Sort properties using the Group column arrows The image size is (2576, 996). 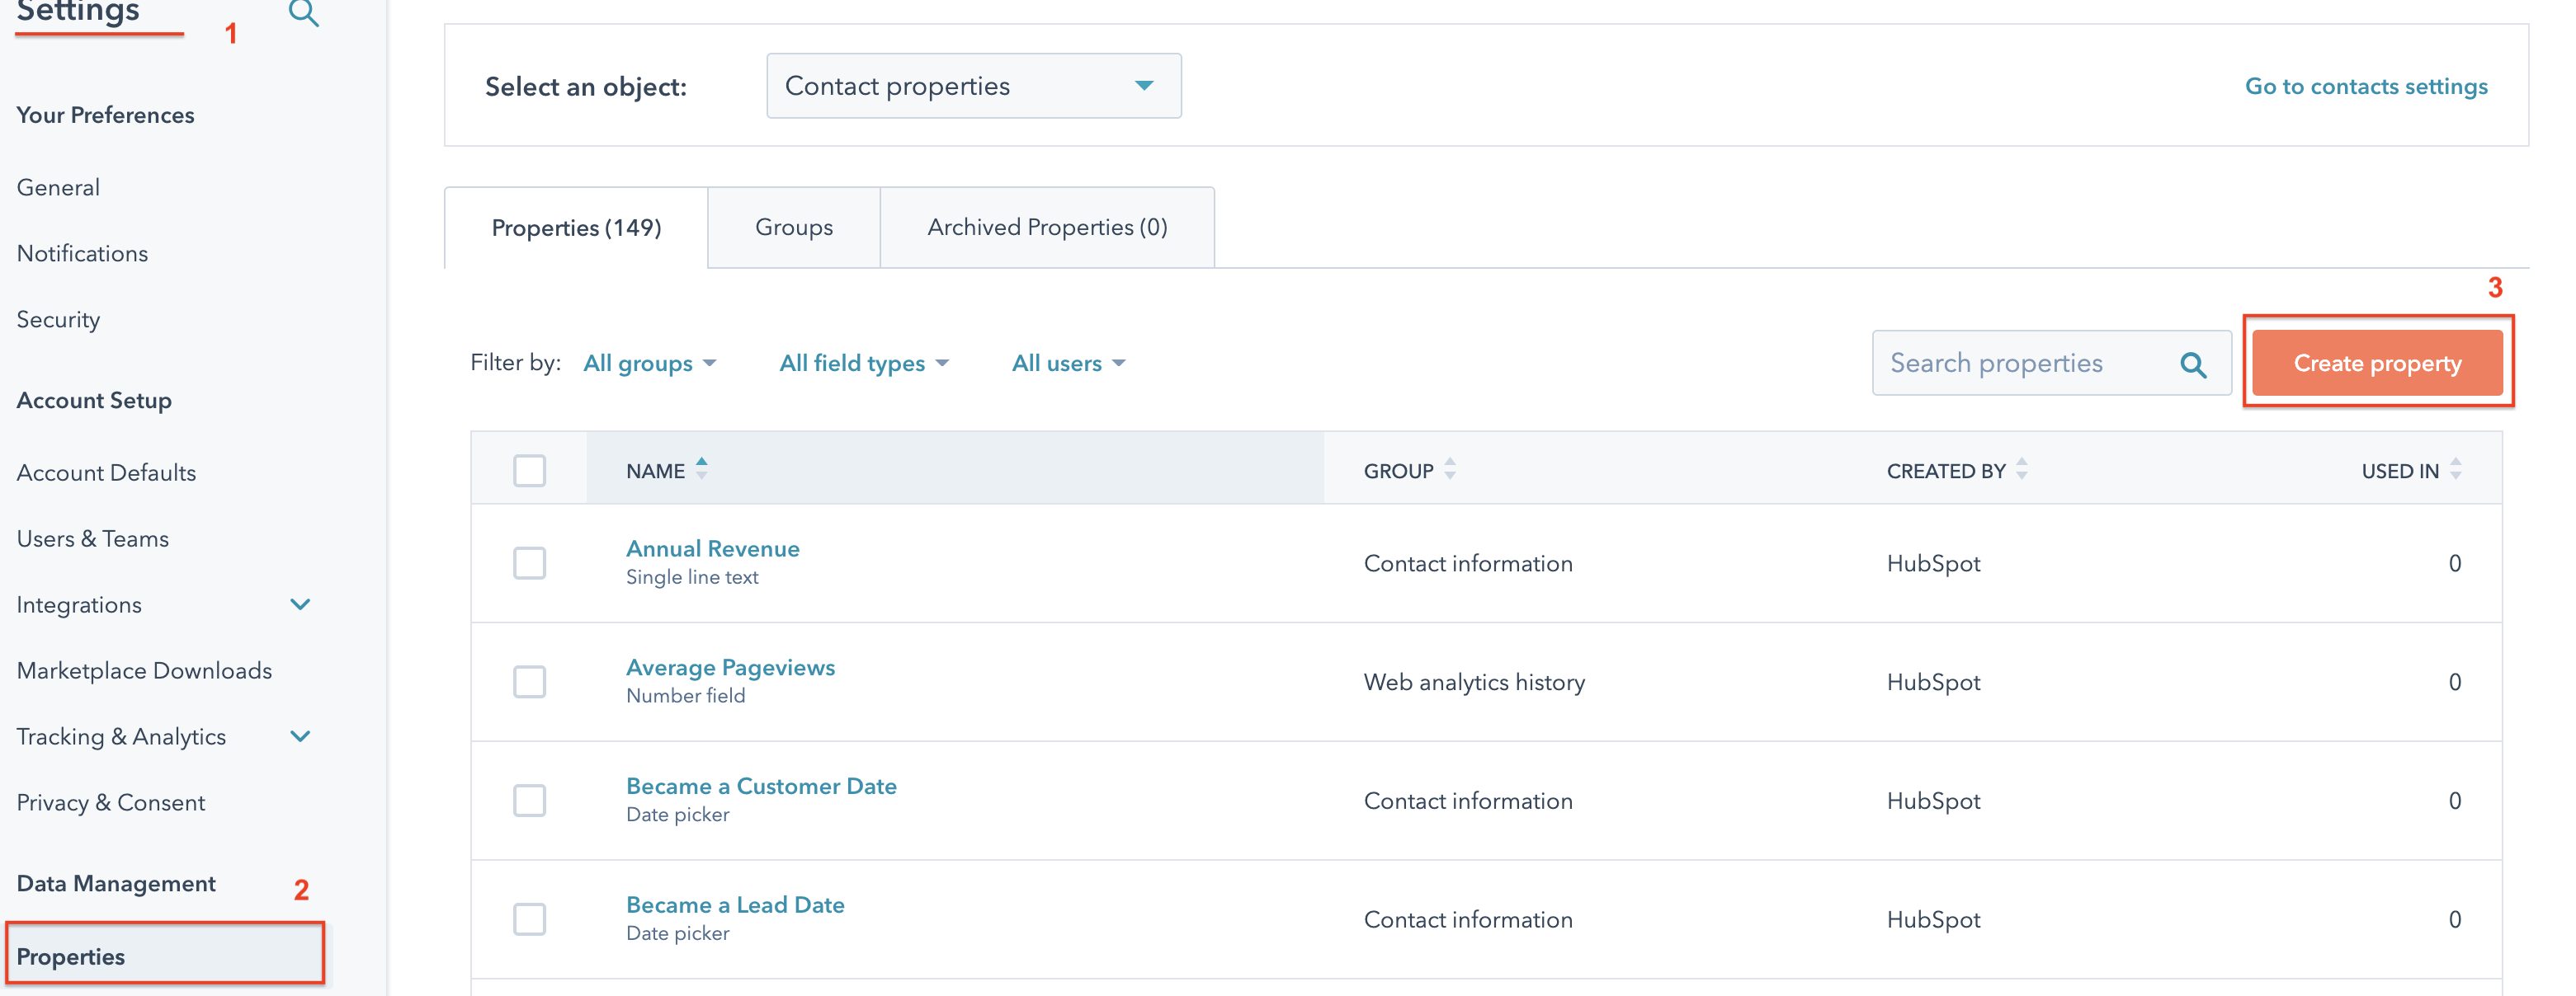coord(1450,467)
